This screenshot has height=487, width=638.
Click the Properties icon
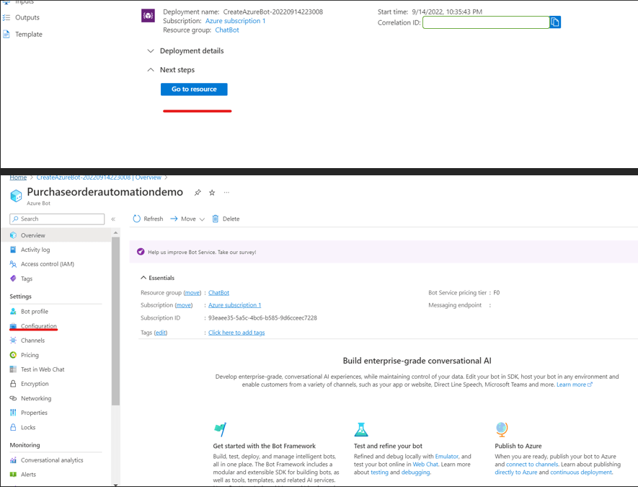tap(13, 413)
